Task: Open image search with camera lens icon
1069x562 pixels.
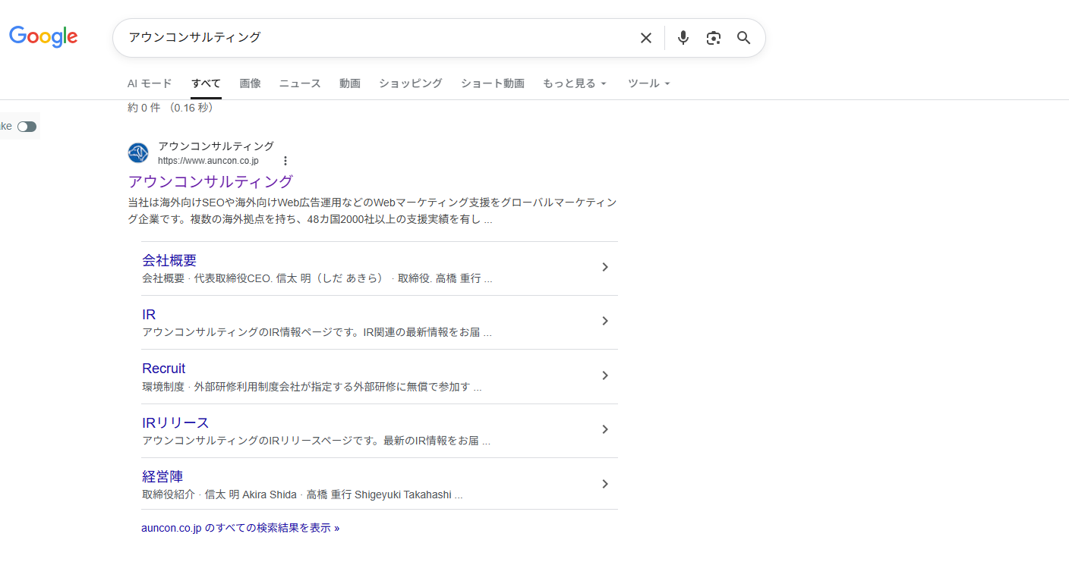Action: tap(713, 38)
